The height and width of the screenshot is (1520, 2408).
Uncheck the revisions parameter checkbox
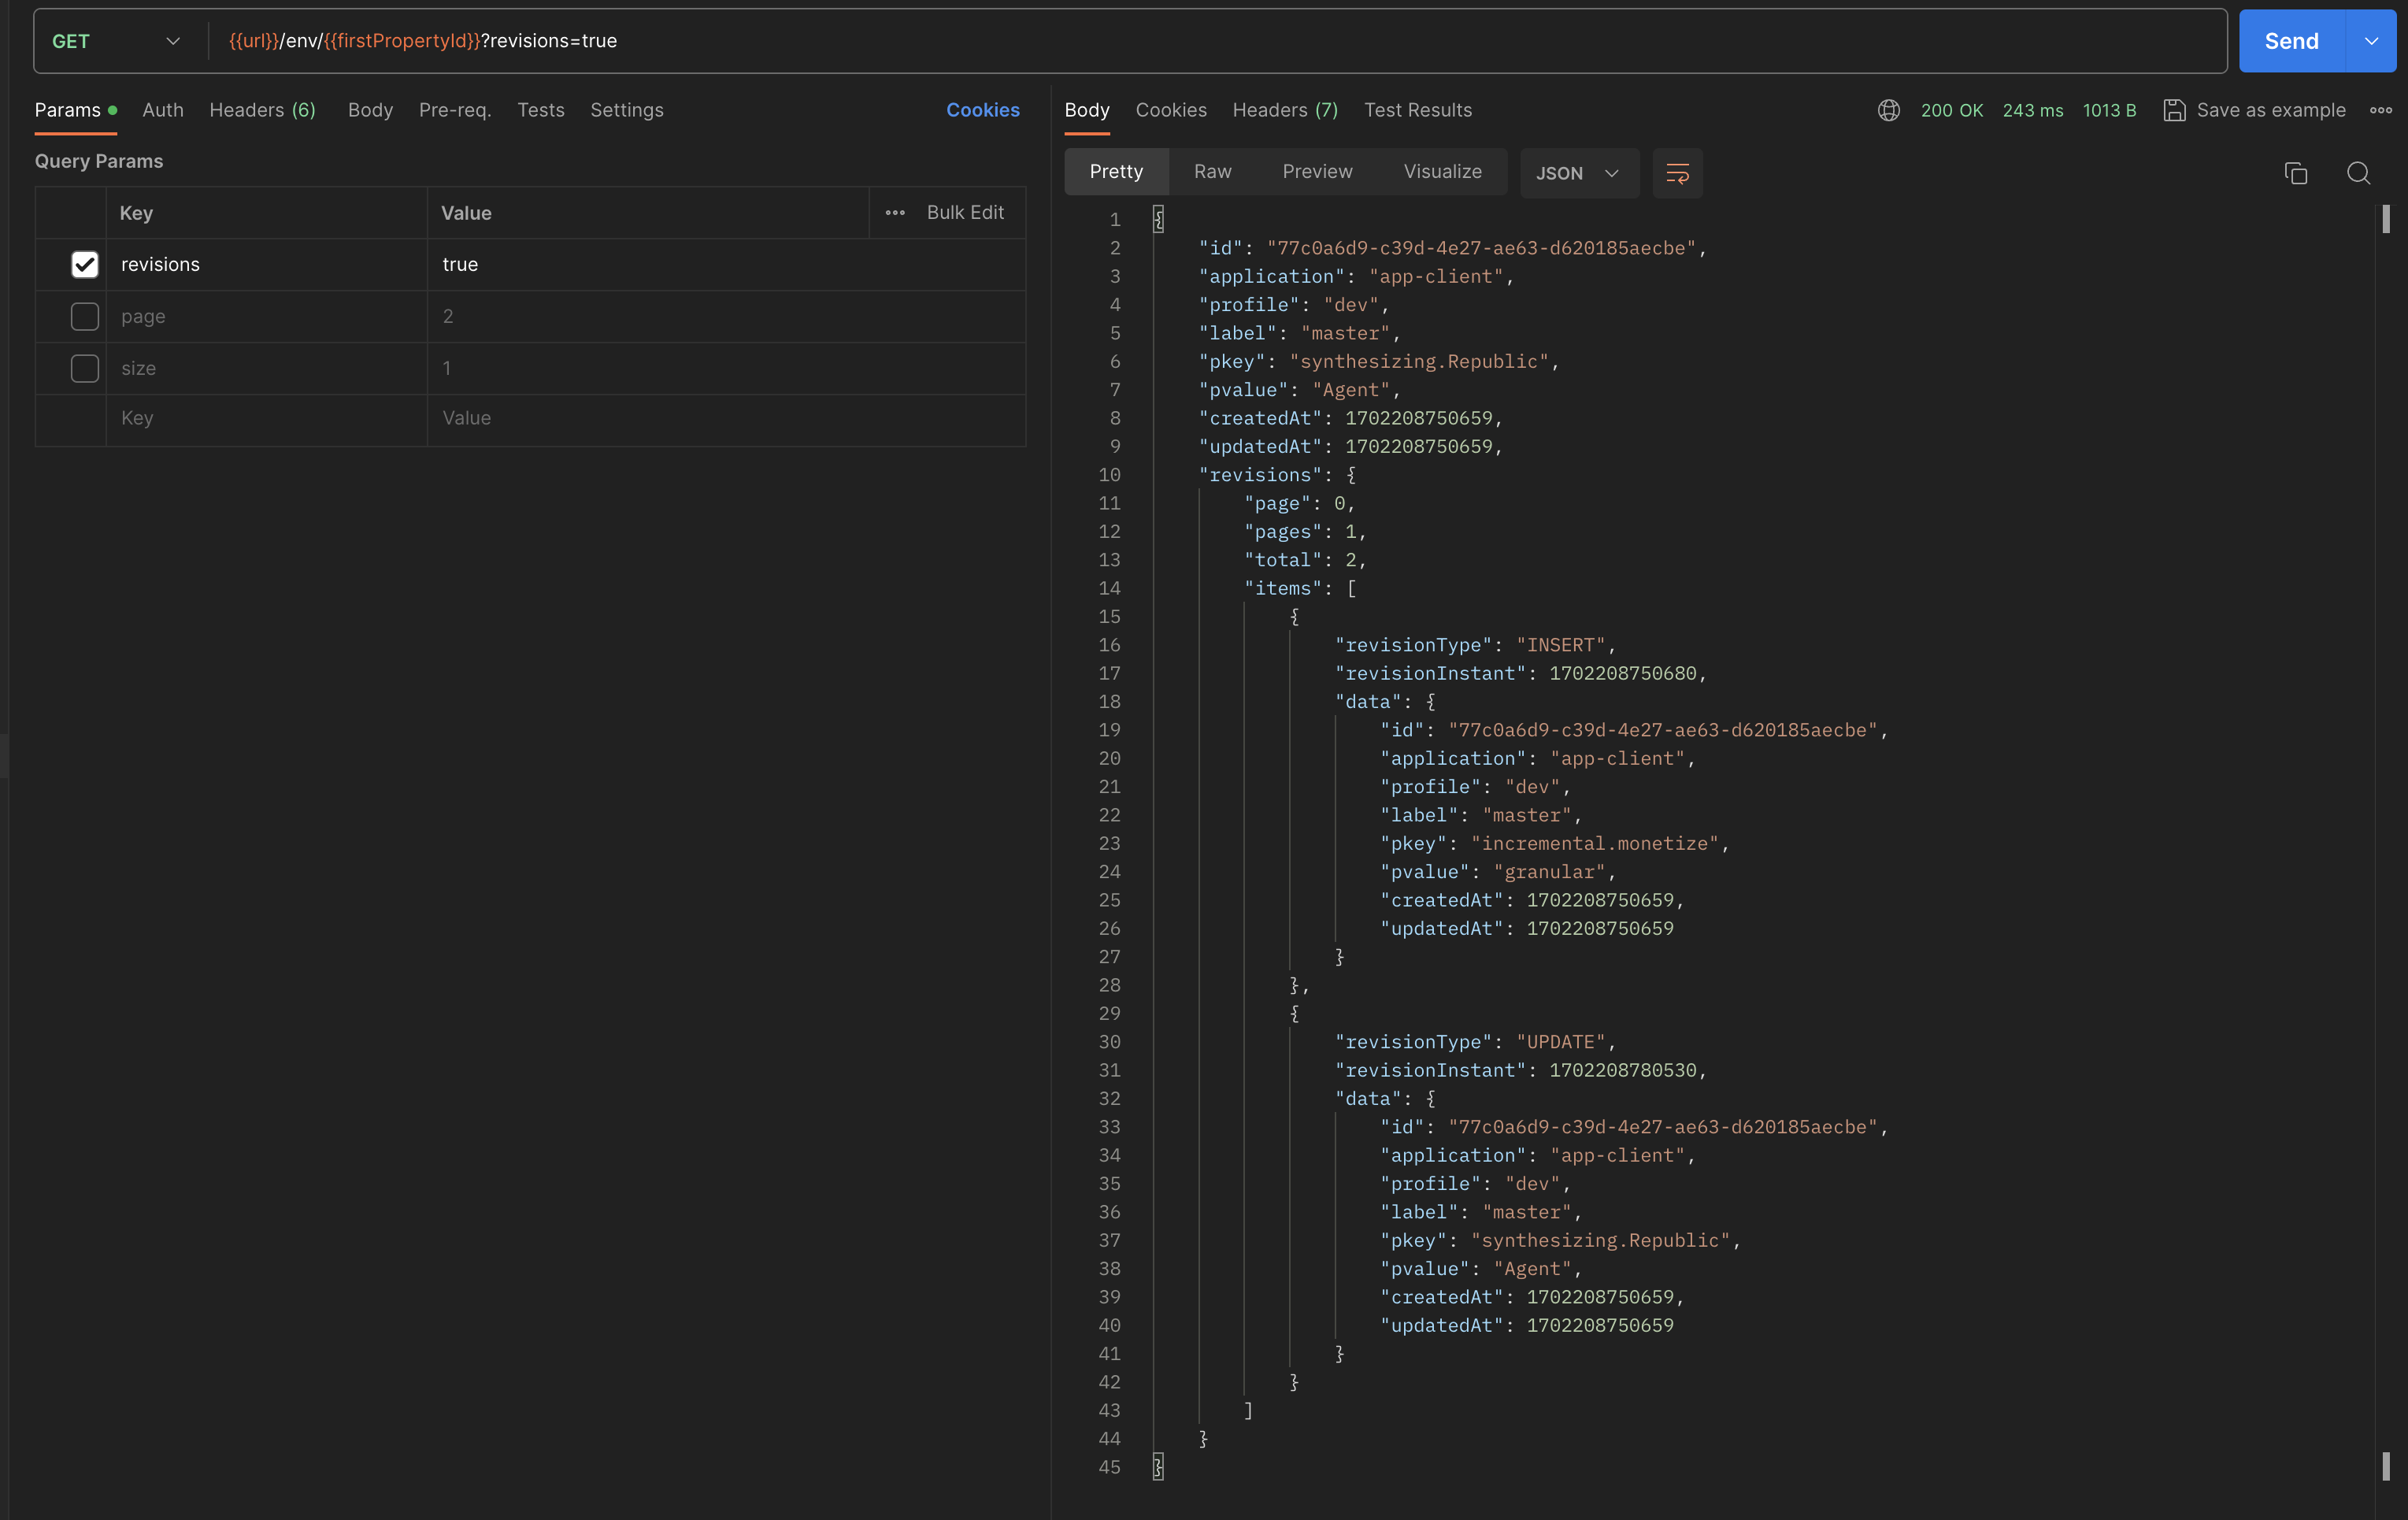coord(85,264)
